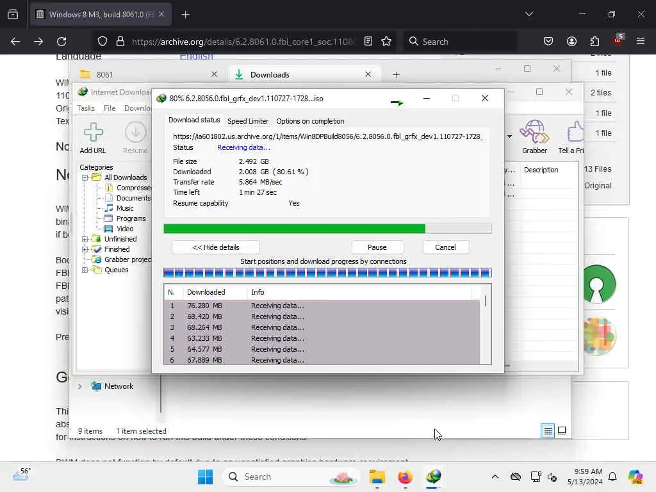Open Internet Download Manager taskbar icon
The width and height of the screenshot is (656, 492).
[x=434, y=477]
